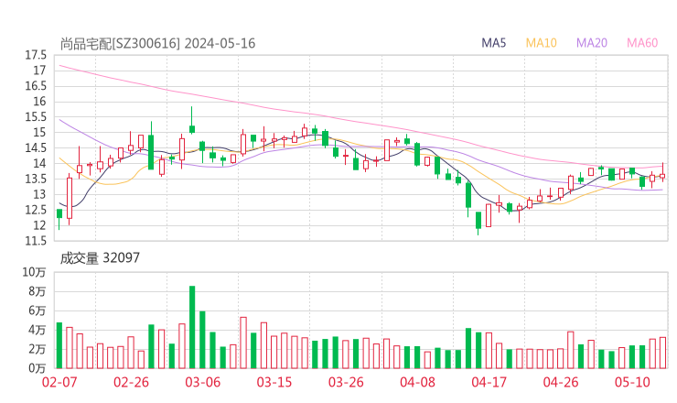Click the 2万 volume axis label
Viewport: 677px width, 403px height.
[x=38, y=349]
